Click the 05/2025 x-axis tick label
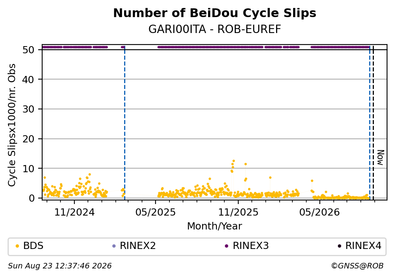 [x=156, y=212]
